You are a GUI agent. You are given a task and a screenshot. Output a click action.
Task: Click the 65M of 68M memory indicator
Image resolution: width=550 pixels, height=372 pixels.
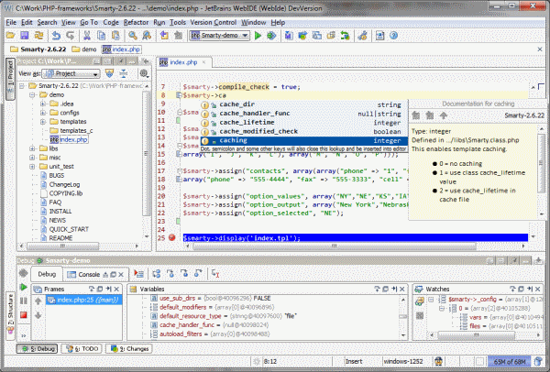[x=511, y=361]
